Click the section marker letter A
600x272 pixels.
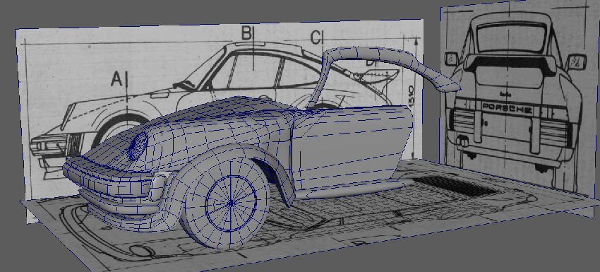click(x=116, y=79)
